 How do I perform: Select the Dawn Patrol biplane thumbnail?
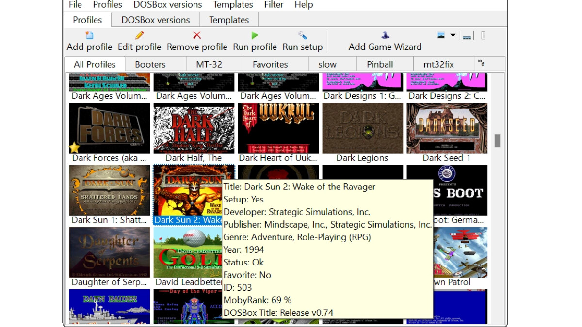pyautogui.click(x=460, y=252)
